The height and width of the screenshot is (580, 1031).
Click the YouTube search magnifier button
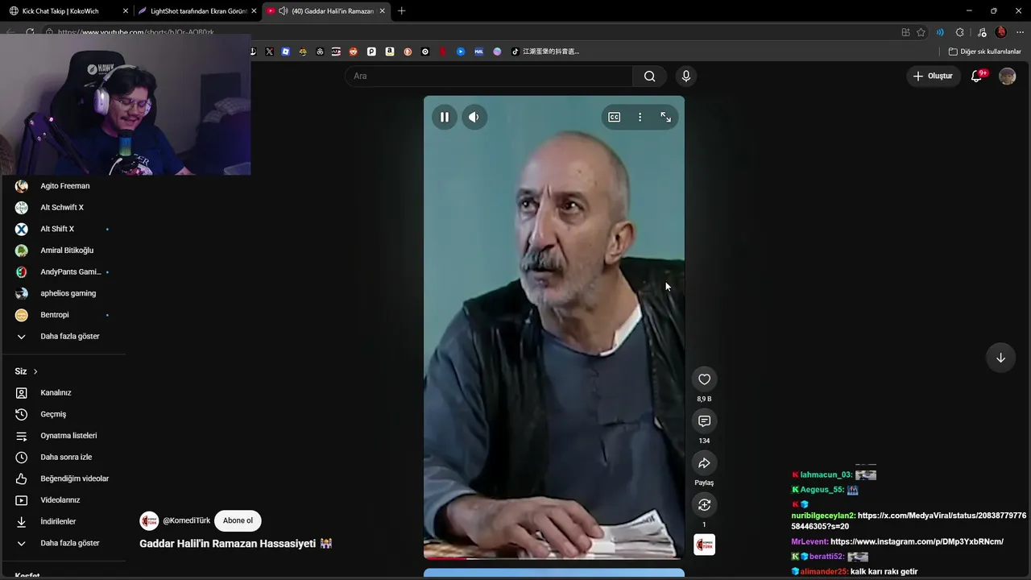[x=649, y=76]
